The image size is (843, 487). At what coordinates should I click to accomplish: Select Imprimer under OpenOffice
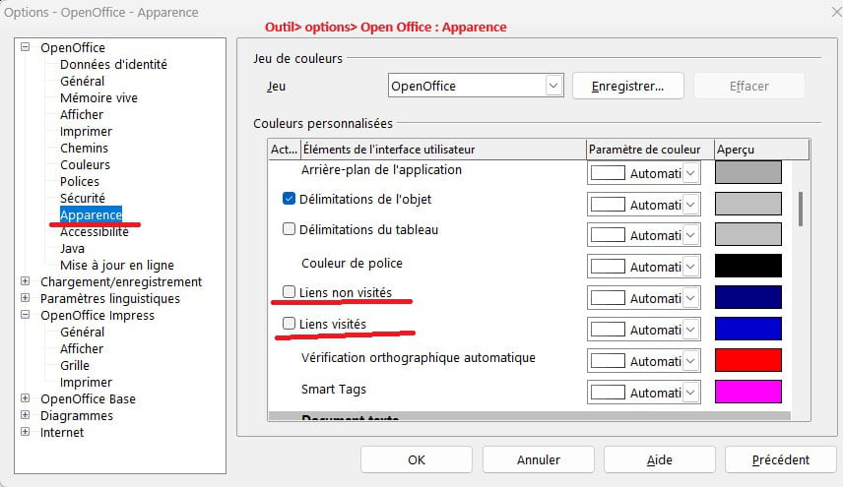pos(86,131)
